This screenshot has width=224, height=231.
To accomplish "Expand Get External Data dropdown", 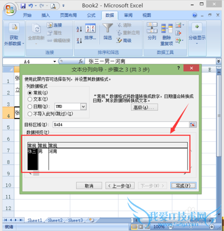I will pyautogui.click(x=23, y=44).
